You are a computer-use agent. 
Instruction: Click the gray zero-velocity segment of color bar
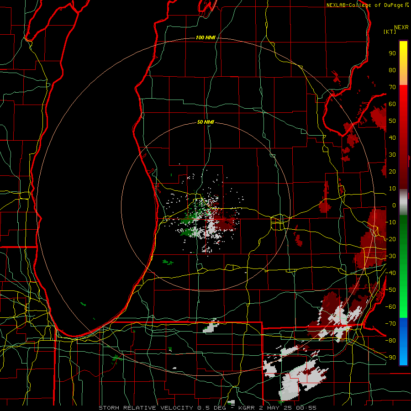pos(403,202)
